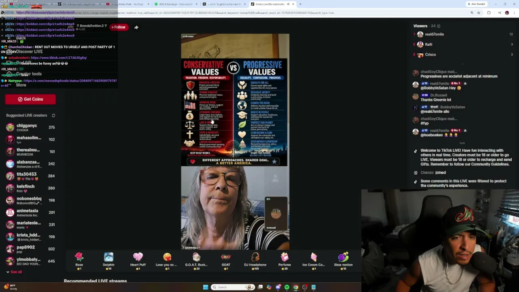Click the Windows taskbar Search box
Image resolution: width=519 pixels, height=292 pixels.
[x=232, y=287]
